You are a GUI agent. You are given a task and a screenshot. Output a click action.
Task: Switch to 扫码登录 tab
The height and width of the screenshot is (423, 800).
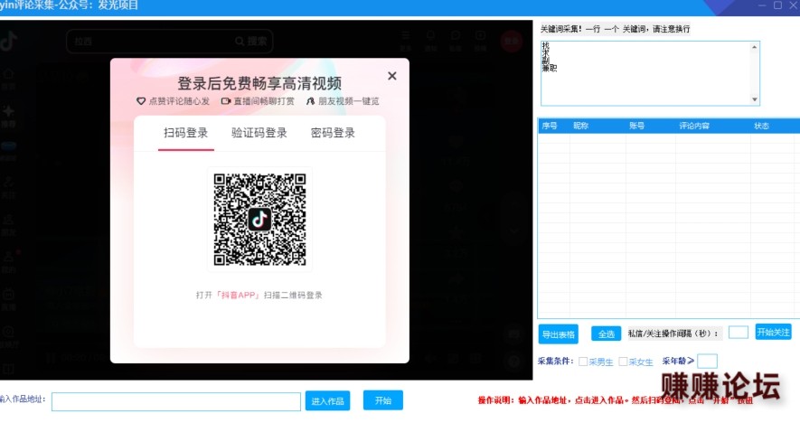click(185, 133)
